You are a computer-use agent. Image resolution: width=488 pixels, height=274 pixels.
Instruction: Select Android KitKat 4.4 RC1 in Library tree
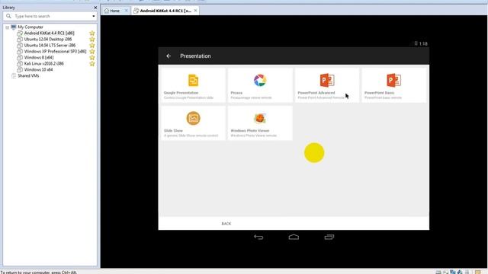tap(49, 33)
